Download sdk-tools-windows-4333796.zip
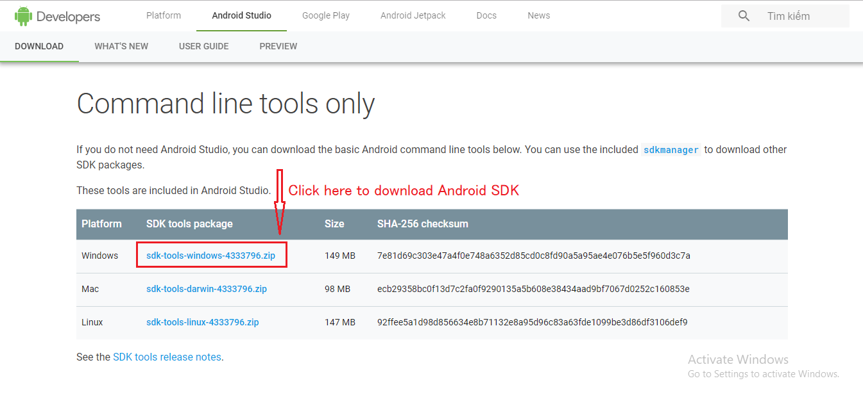The width and height of the screenshot is (863, 399). tap(210, 256)
